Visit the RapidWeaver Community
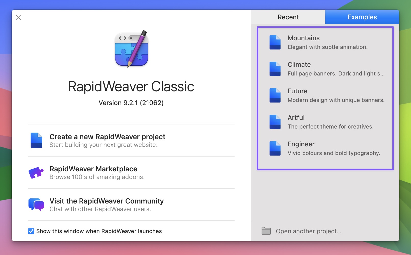Viewport: 411px width, 255px height. (107, 201)
